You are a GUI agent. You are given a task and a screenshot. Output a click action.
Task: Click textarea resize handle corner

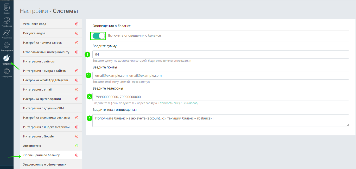click(348, 126)
